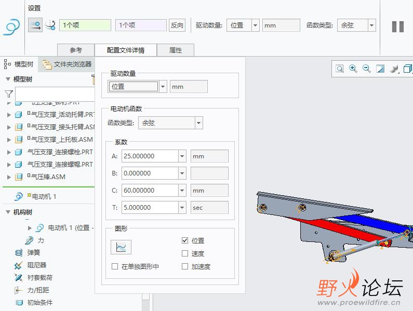The image size is (413, 311).
Task: Click the model tree search field
Action: click(55, 94)
